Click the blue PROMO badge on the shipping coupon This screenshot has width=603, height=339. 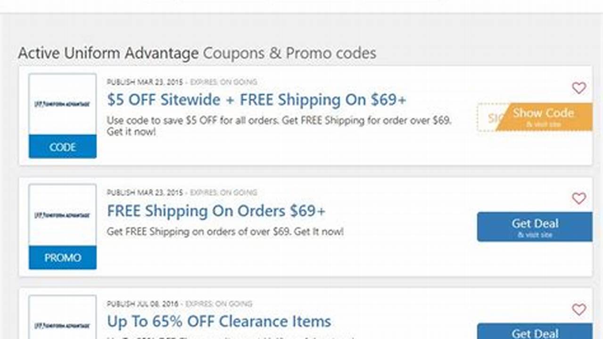[x=62, y=258]
